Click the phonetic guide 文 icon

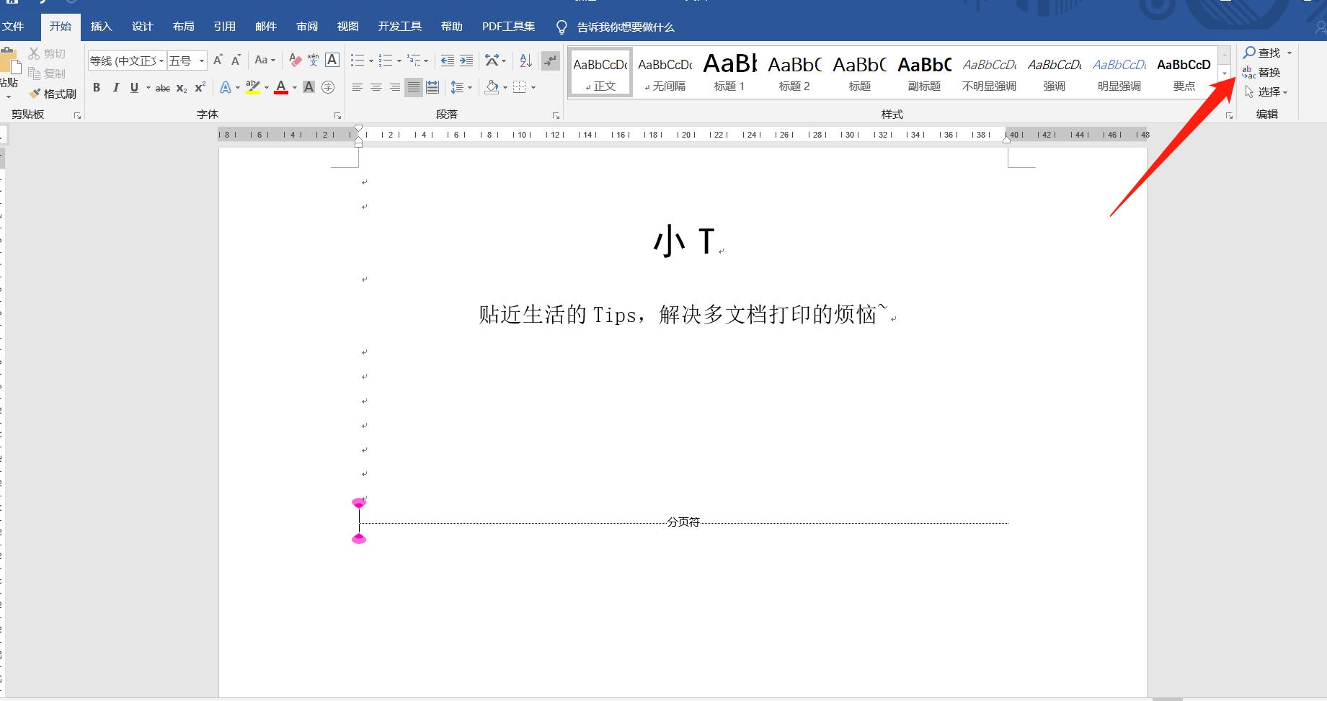point(313,61)
